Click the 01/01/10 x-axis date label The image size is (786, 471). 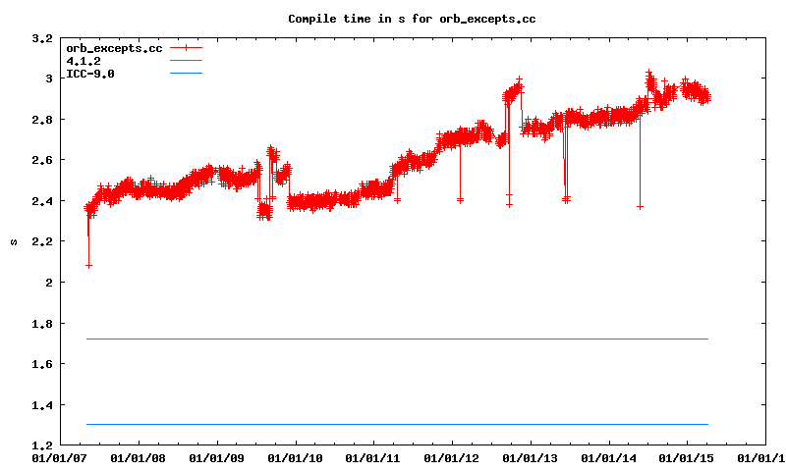[295, 457]
